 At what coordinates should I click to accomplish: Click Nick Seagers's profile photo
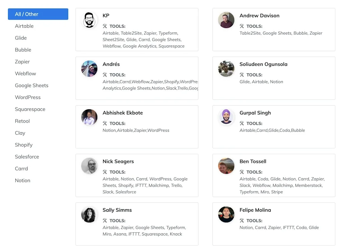point(89,166)
